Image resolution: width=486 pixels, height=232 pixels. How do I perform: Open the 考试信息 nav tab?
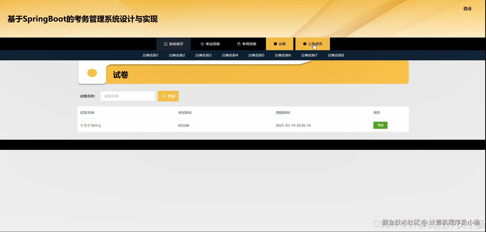[x=210, y=44]
